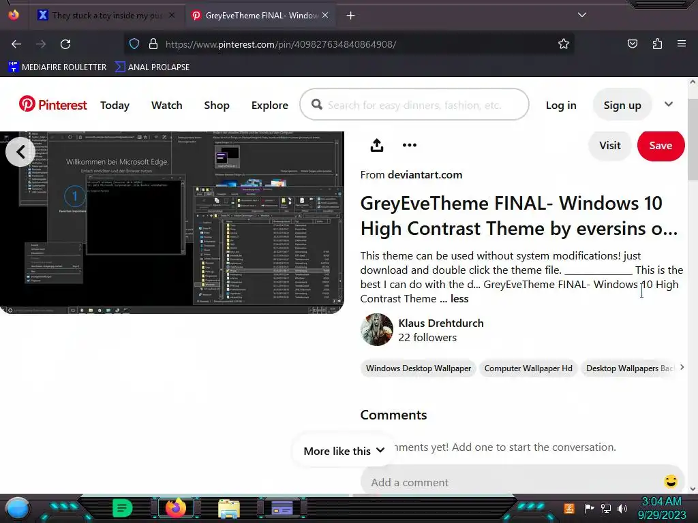698x523 pixels.
Task: Open the MEDIAFIRE ROULETTER bookmark
Action: click(x=57, y=67)
